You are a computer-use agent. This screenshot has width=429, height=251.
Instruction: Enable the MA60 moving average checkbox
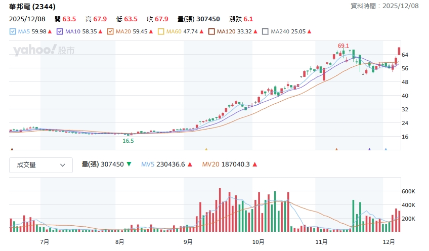point(161,31)
